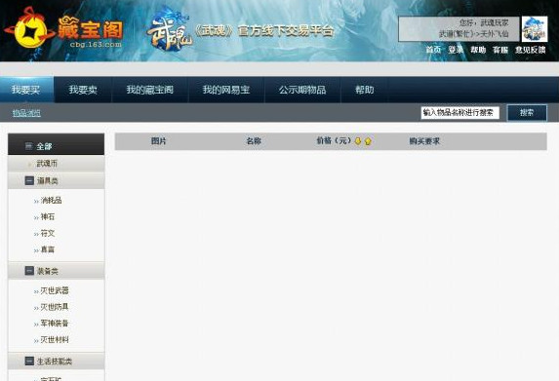
Task: Click the item name search input field
Action: click(459, 112)
